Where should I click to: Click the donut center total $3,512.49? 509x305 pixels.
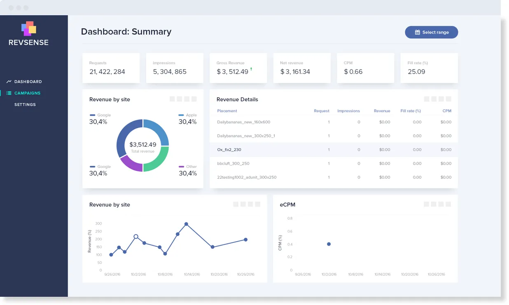(143, 144)
